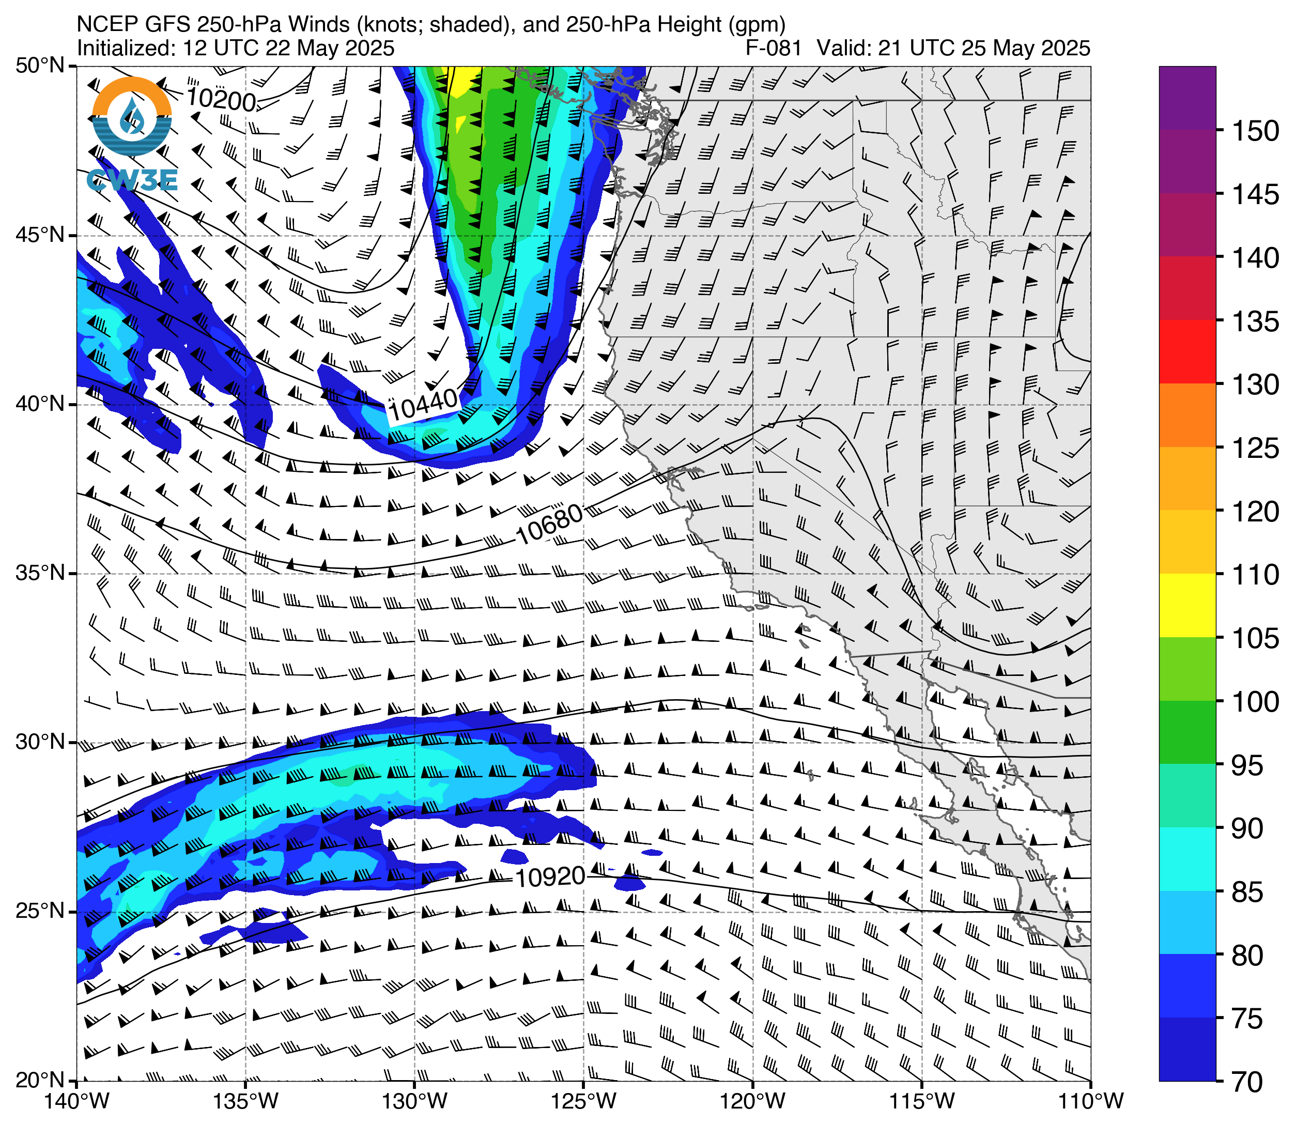Click the 25°N latitude axis label
1296x1139 pixels.
click(x=40, y=911)
